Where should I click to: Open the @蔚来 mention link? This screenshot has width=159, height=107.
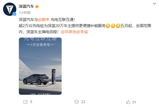click(44, 19)
